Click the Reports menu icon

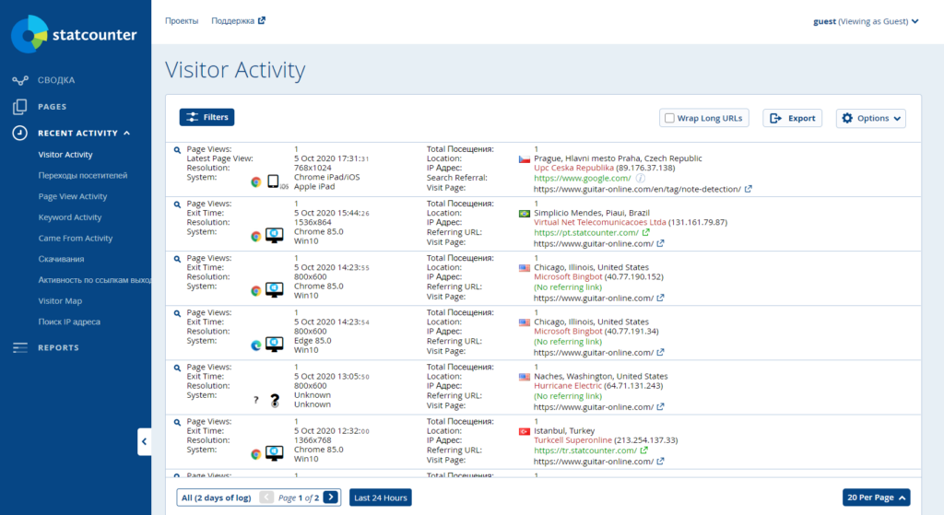tap(20, 347)
